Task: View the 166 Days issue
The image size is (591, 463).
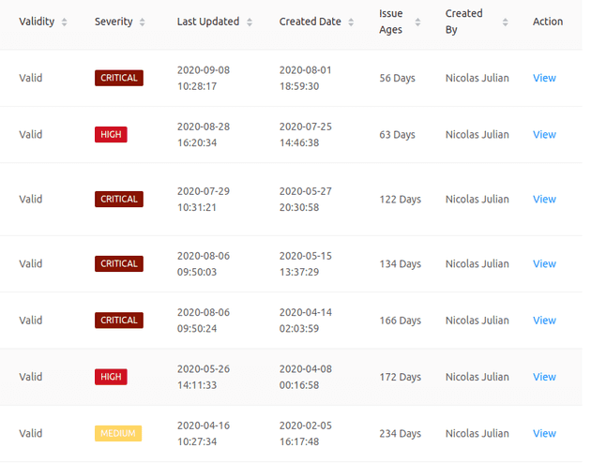Action: (x=544, y=320)
